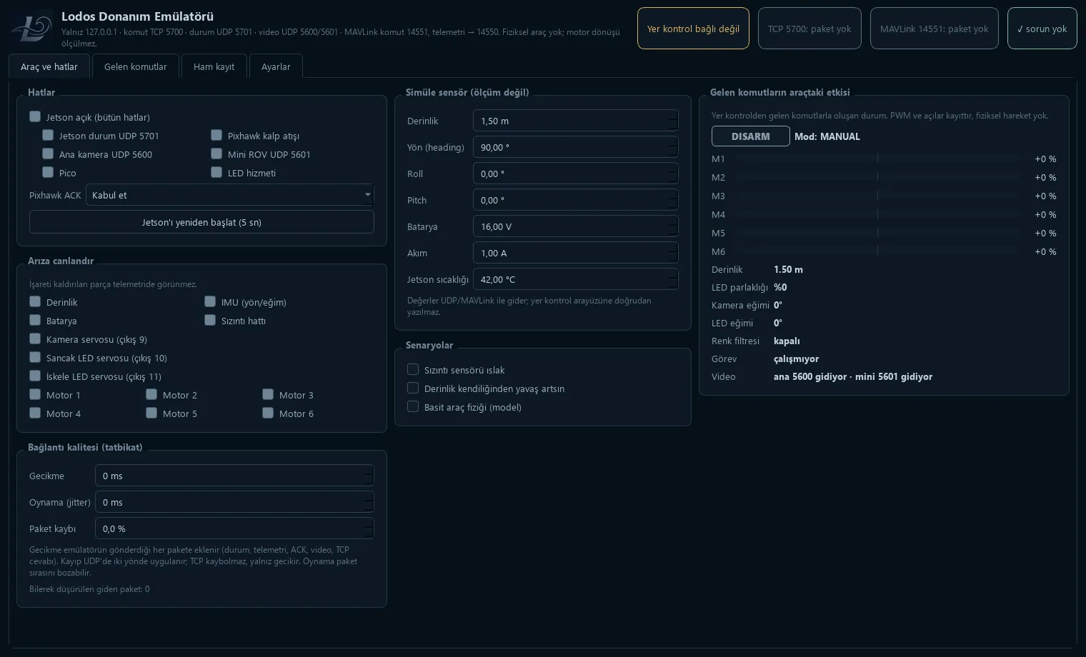Click the M1 motor output bar
Viewport: 1086px width, 657px height.
click(878, 159)
